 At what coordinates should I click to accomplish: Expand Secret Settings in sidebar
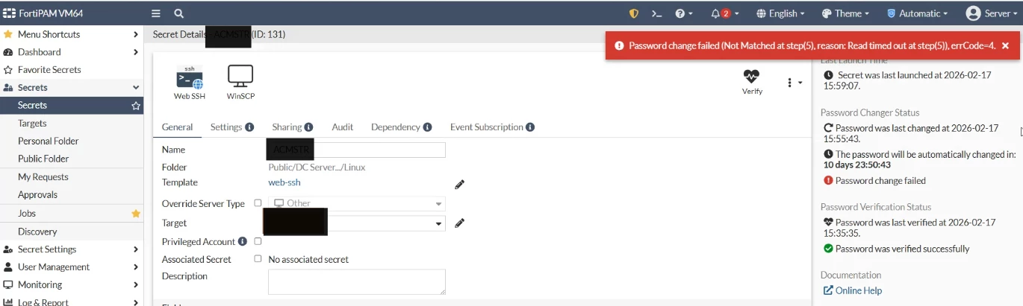pos(72,249)
